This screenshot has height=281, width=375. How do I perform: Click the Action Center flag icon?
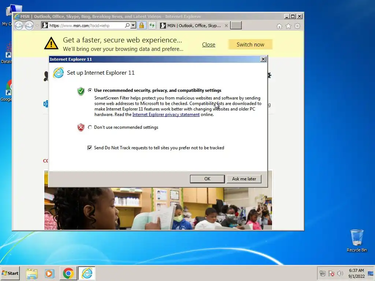pos(331,273)
